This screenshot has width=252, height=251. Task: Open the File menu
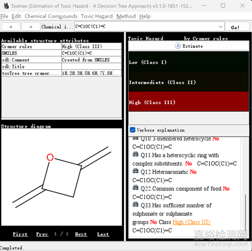4,16
